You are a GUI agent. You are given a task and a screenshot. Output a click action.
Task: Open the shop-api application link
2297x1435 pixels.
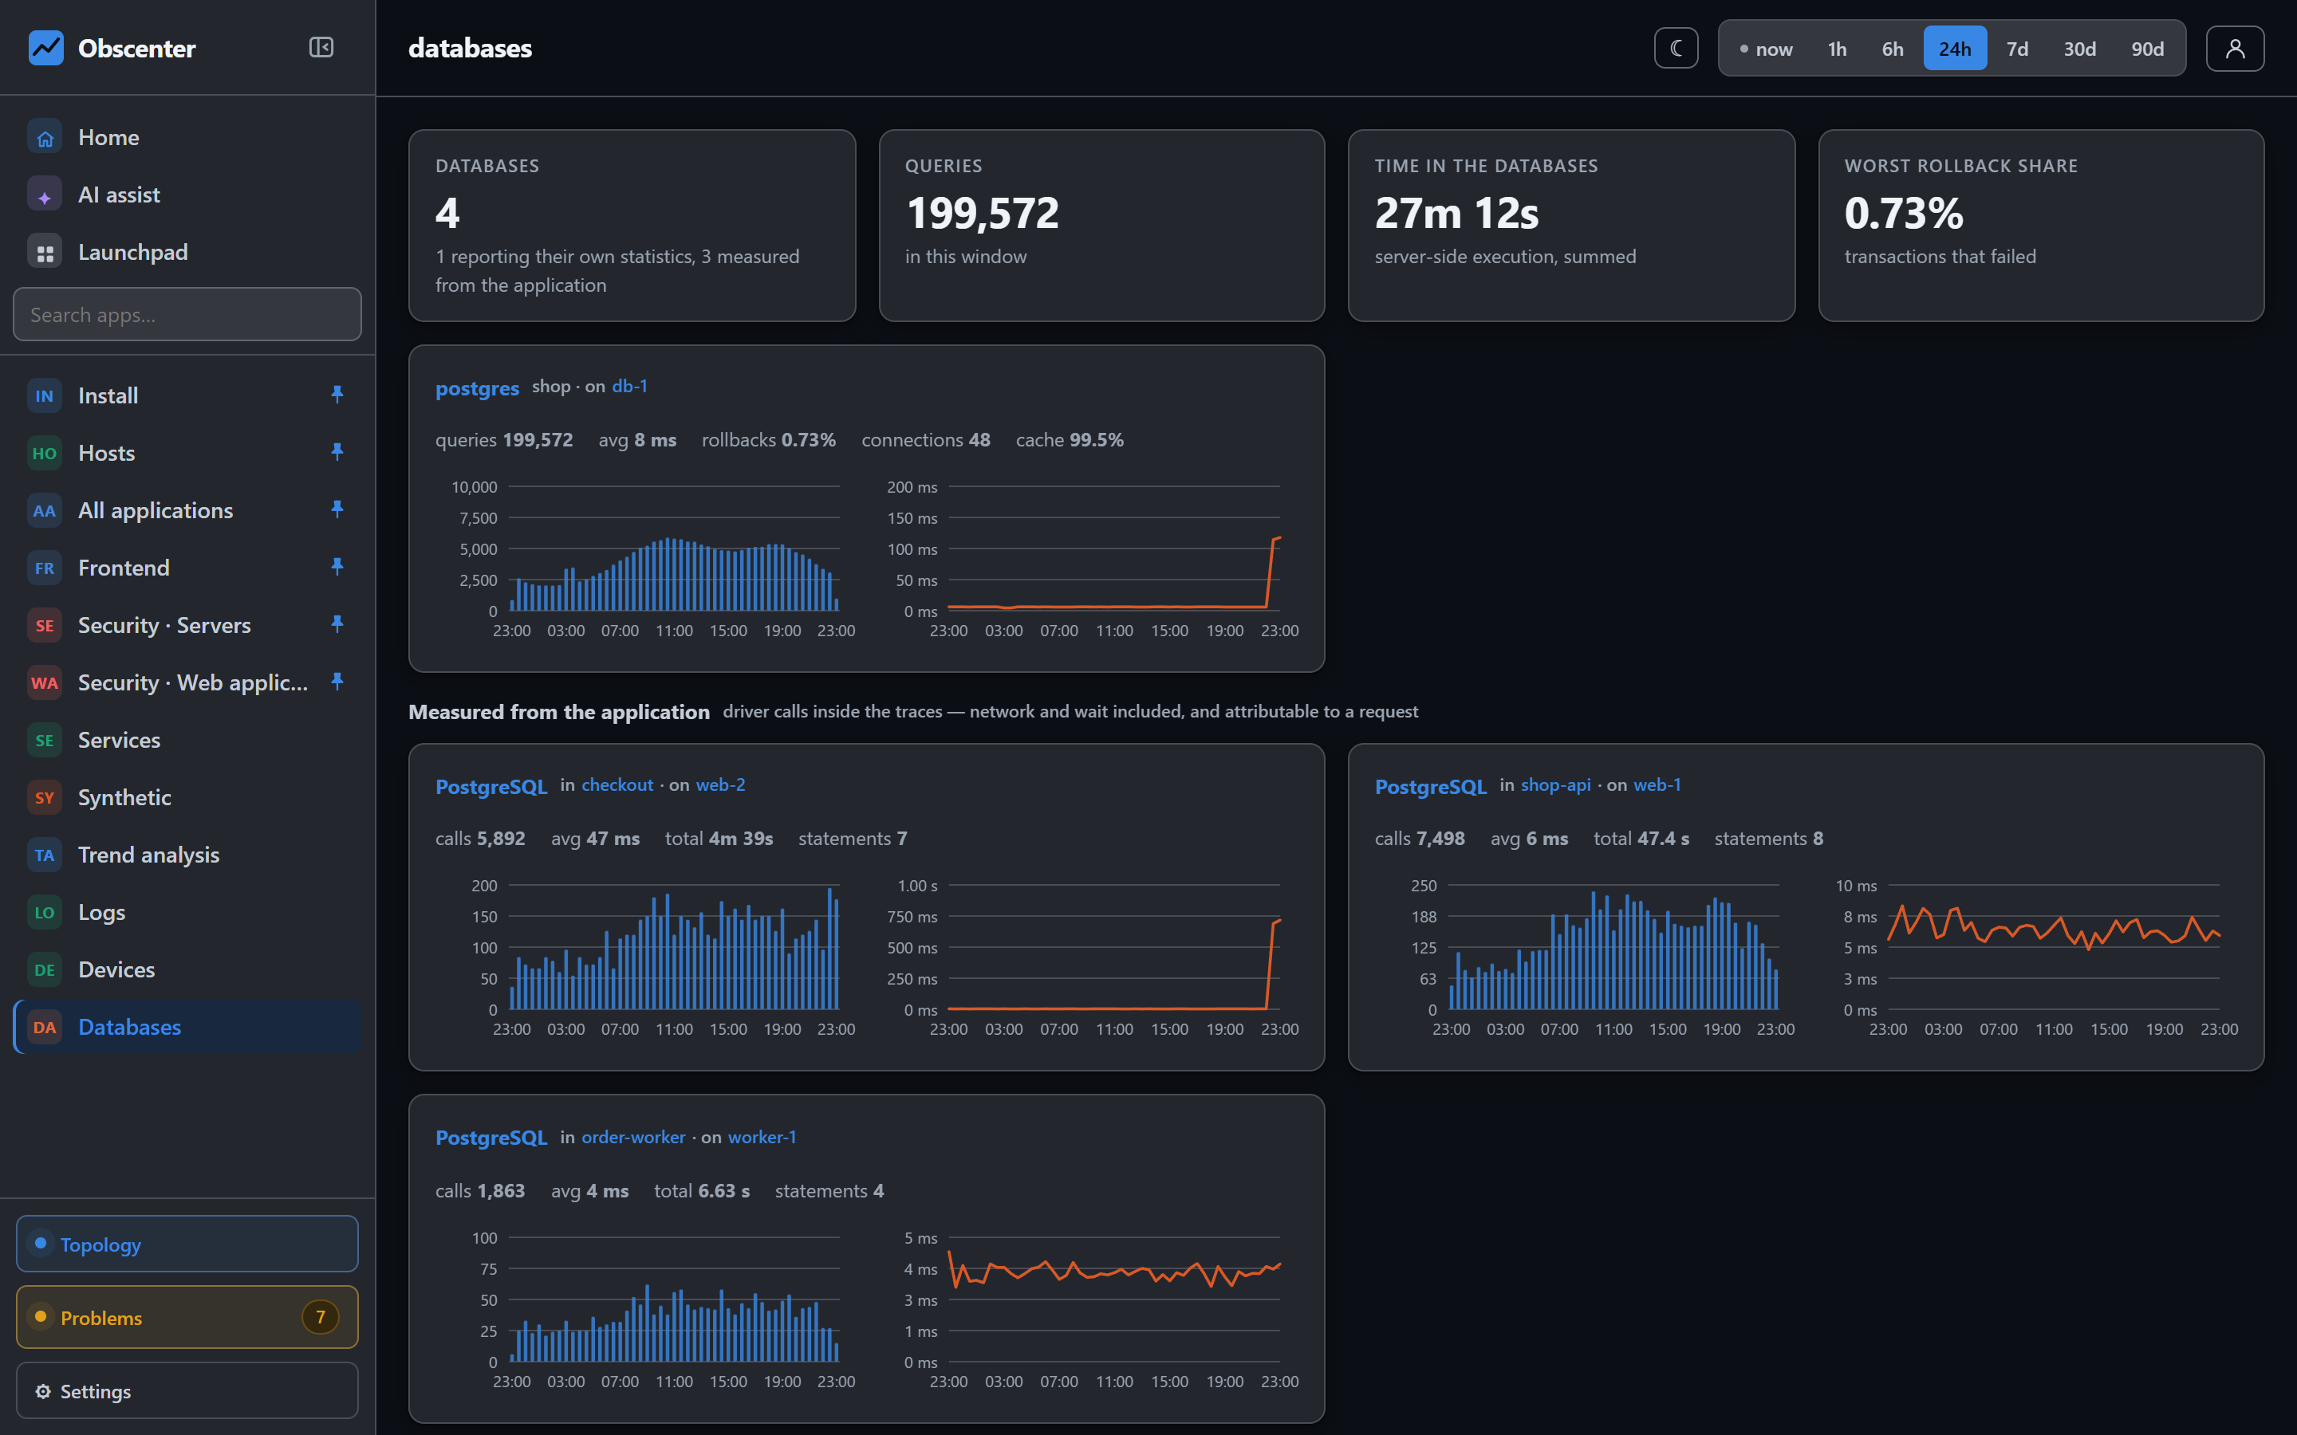(1556, 785)
